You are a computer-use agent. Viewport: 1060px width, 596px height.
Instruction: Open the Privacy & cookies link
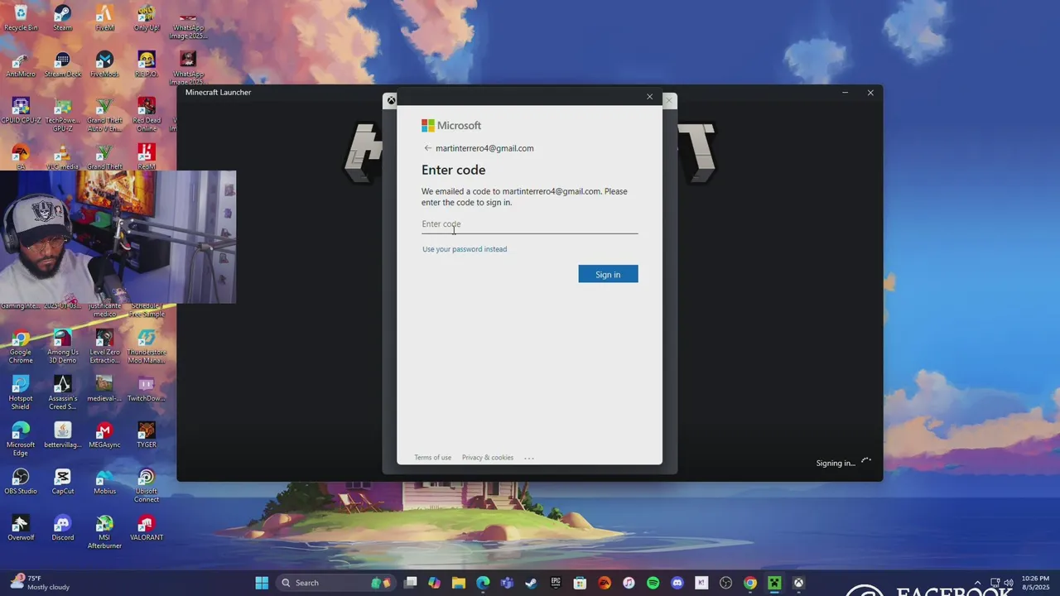[488, 458]
